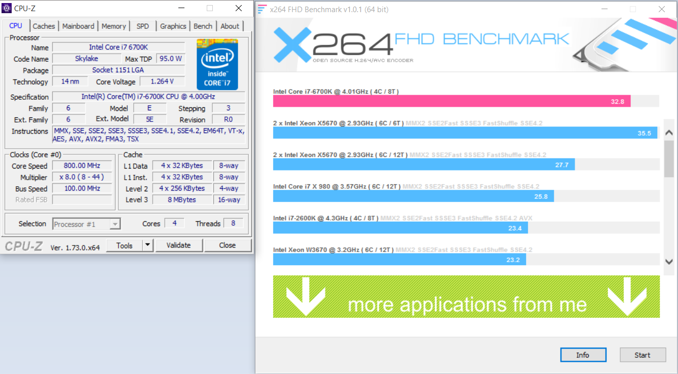The image size is (678, 374).
Task: Select the Mainboard tab
Action: (78, 26)
